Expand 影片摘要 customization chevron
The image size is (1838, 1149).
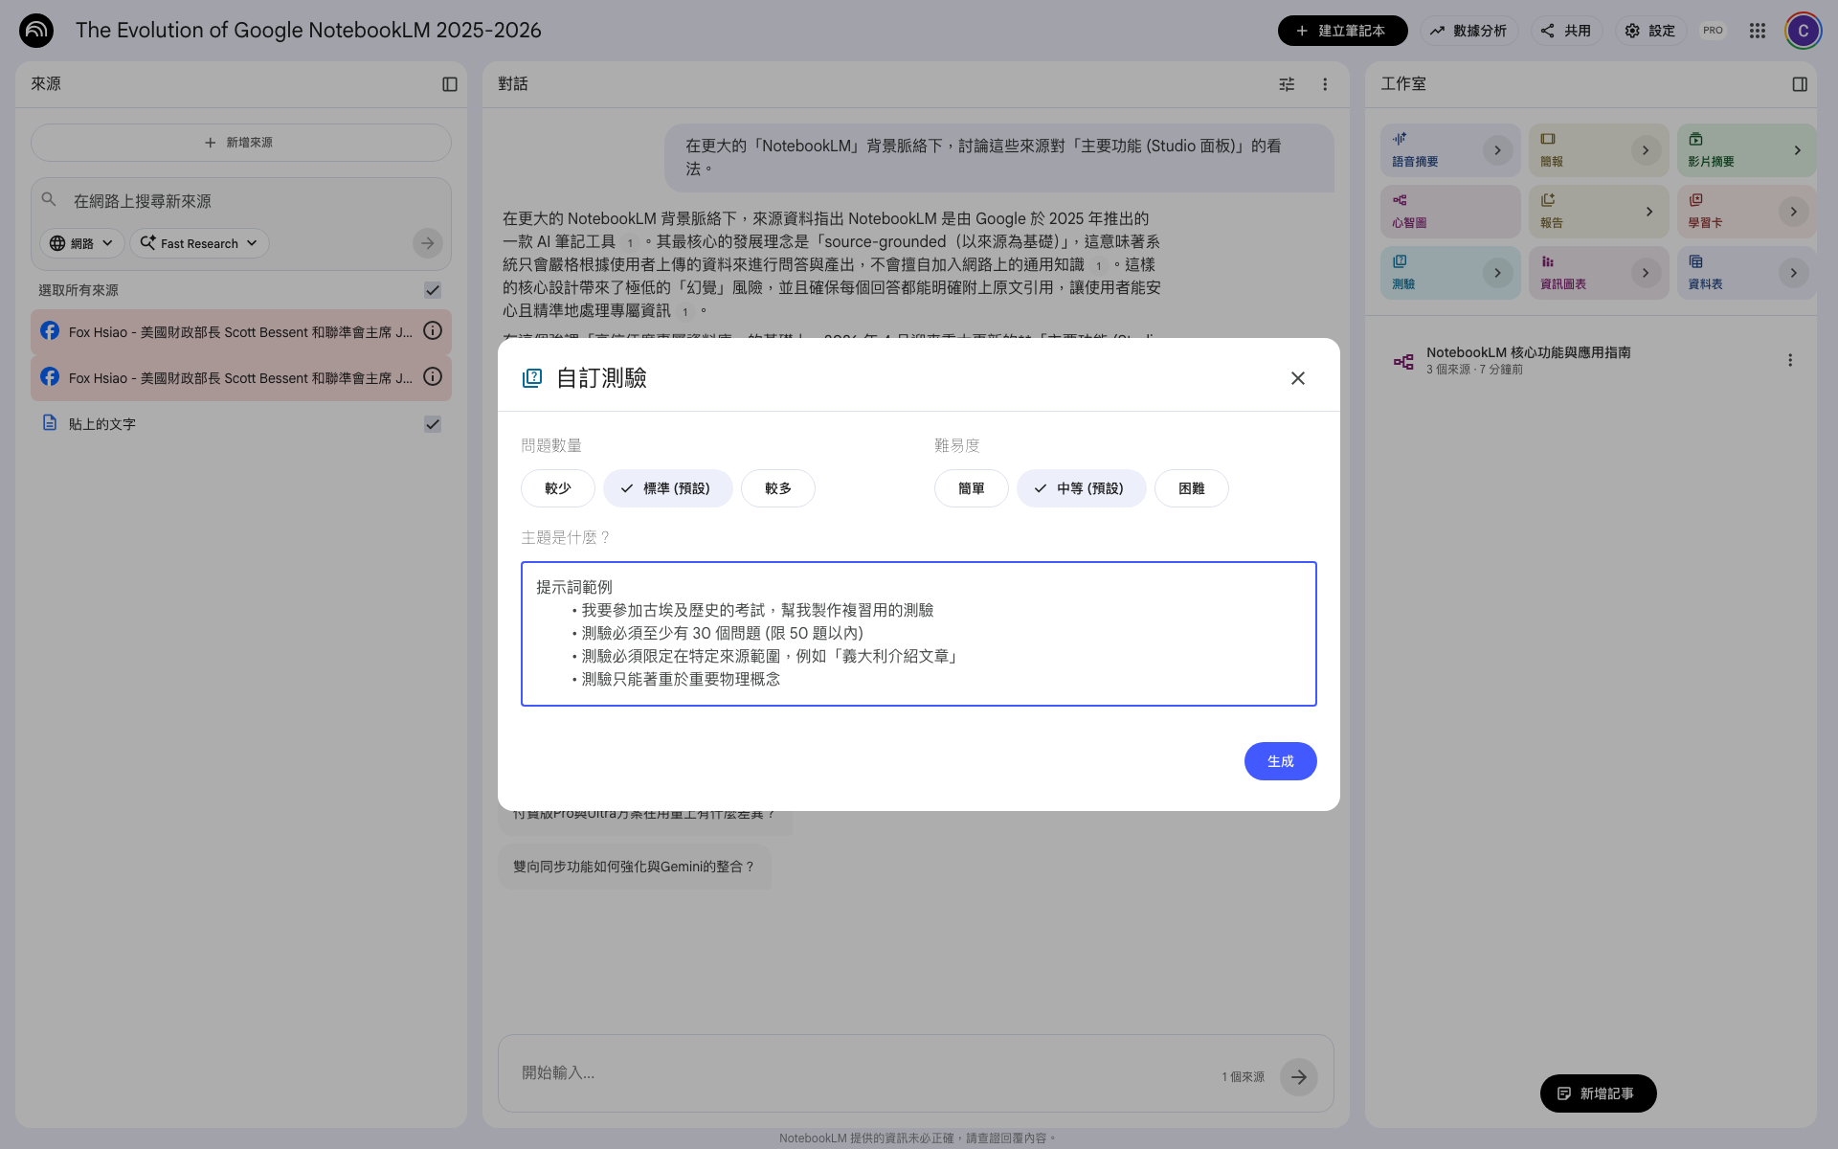1797,150
